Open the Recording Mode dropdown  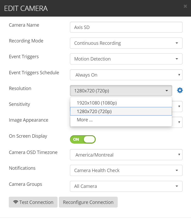tap(126, 43)
